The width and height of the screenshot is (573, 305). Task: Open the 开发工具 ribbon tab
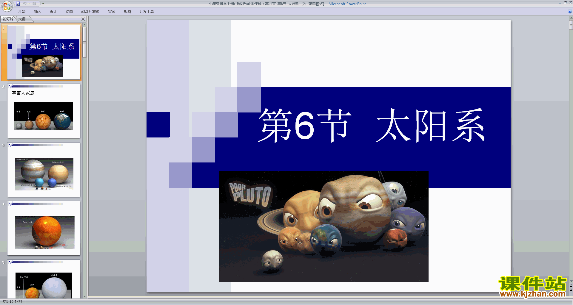[x=147, y=12]
